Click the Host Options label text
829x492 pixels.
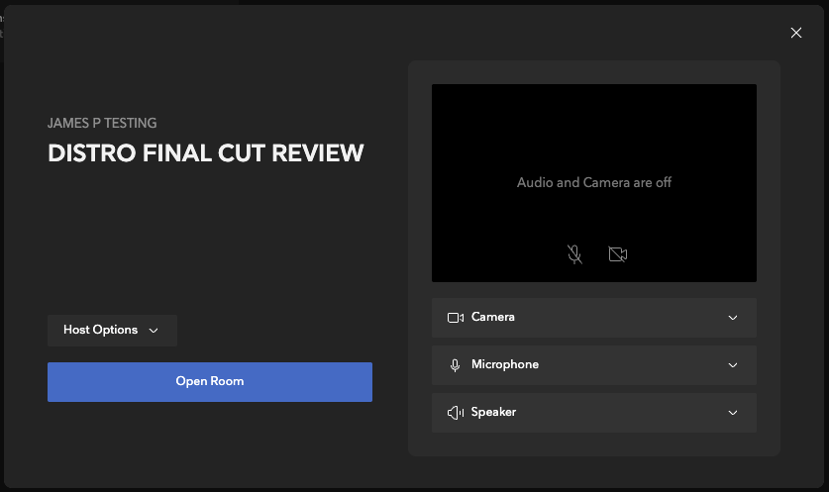point(100,331)
